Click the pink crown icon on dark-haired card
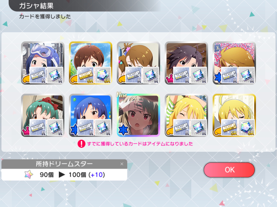Viewport: 277px width, 207px height. pos(169,78)
